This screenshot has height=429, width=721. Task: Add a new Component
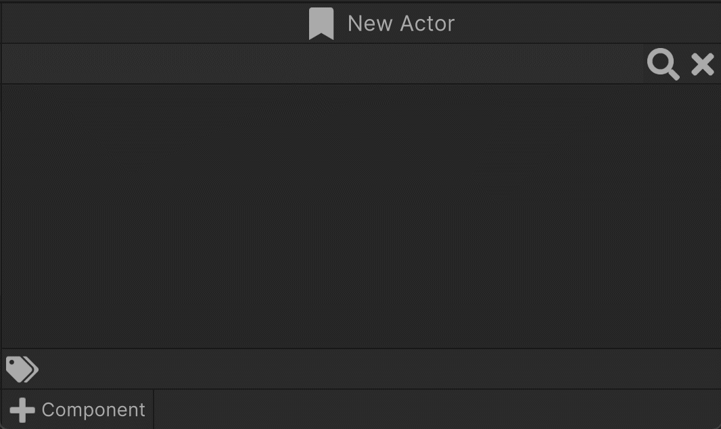(77, 409)
